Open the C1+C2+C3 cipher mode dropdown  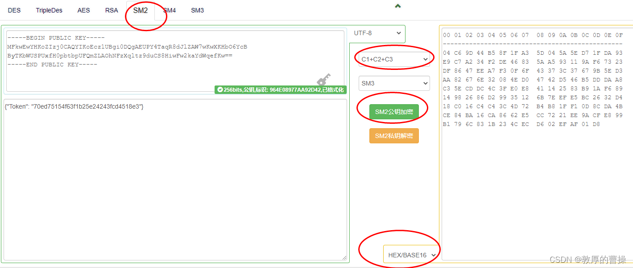pyautogui.click(x=394, y=58)
